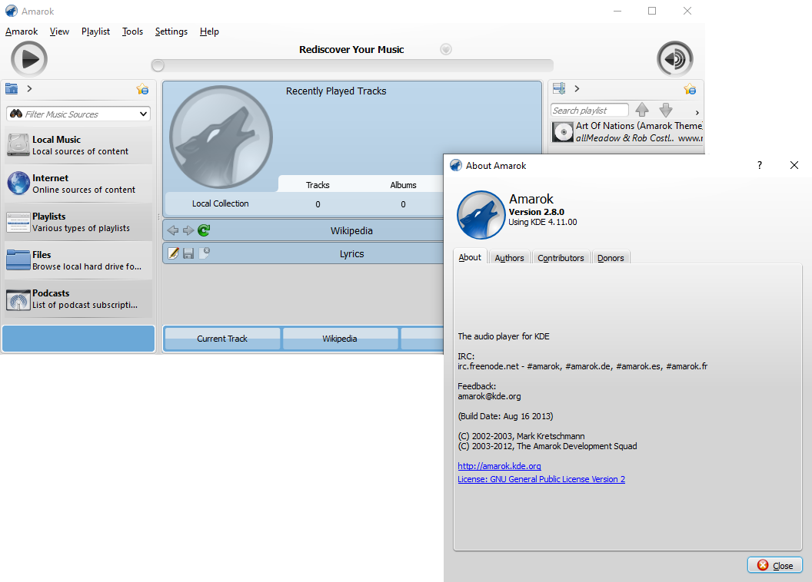Click the wolf cover art image
Viewport: 812px width, 582px height.
221,137
